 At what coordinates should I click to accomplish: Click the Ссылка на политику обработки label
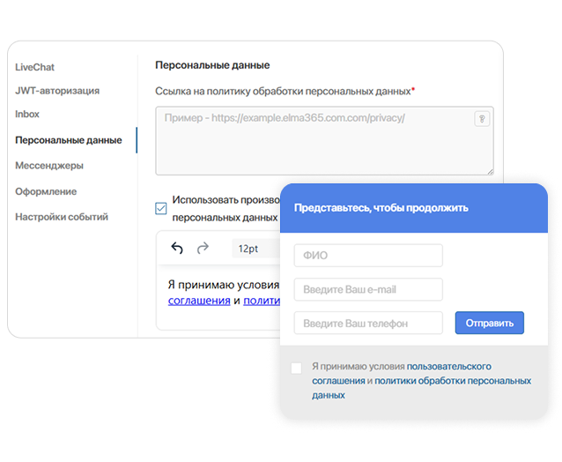[285, 92]
